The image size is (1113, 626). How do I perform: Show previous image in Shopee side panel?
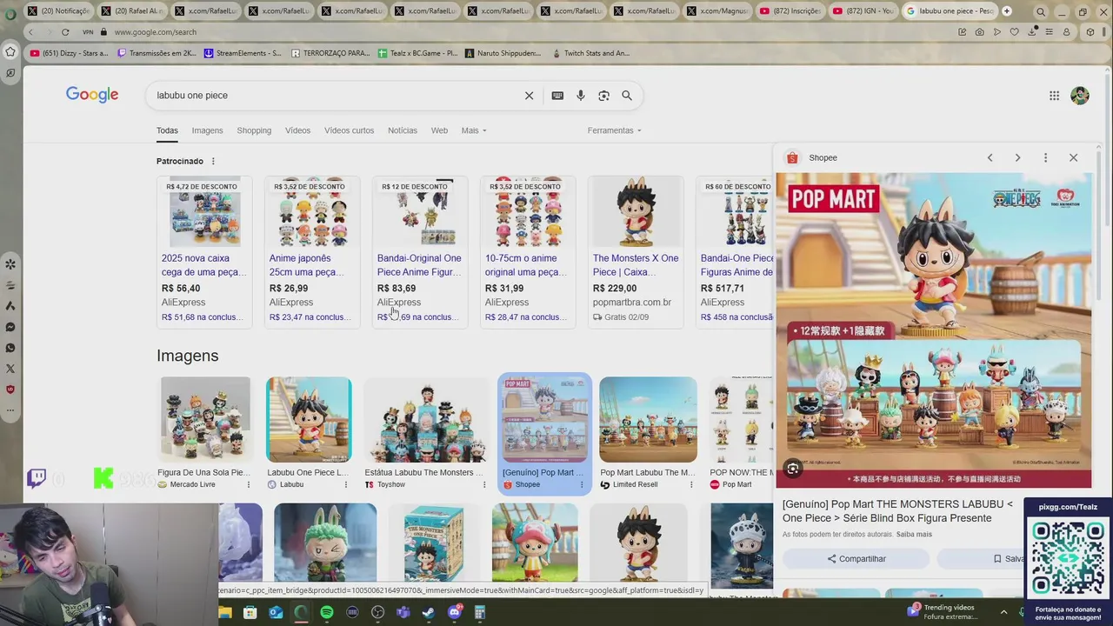pos(990,157)
